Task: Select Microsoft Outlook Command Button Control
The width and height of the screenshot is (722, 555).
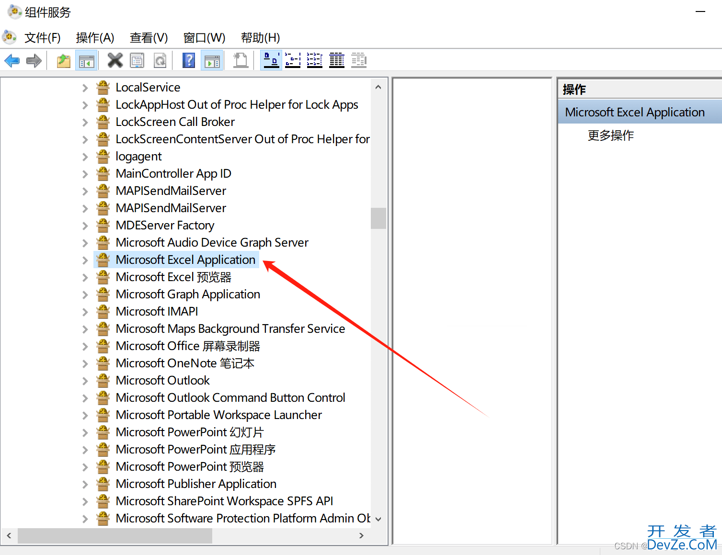Action: 230,398
